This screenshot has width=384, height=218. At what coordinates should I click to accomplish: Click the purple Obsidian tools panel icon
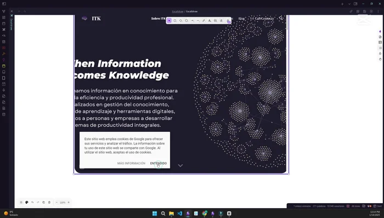380,31
